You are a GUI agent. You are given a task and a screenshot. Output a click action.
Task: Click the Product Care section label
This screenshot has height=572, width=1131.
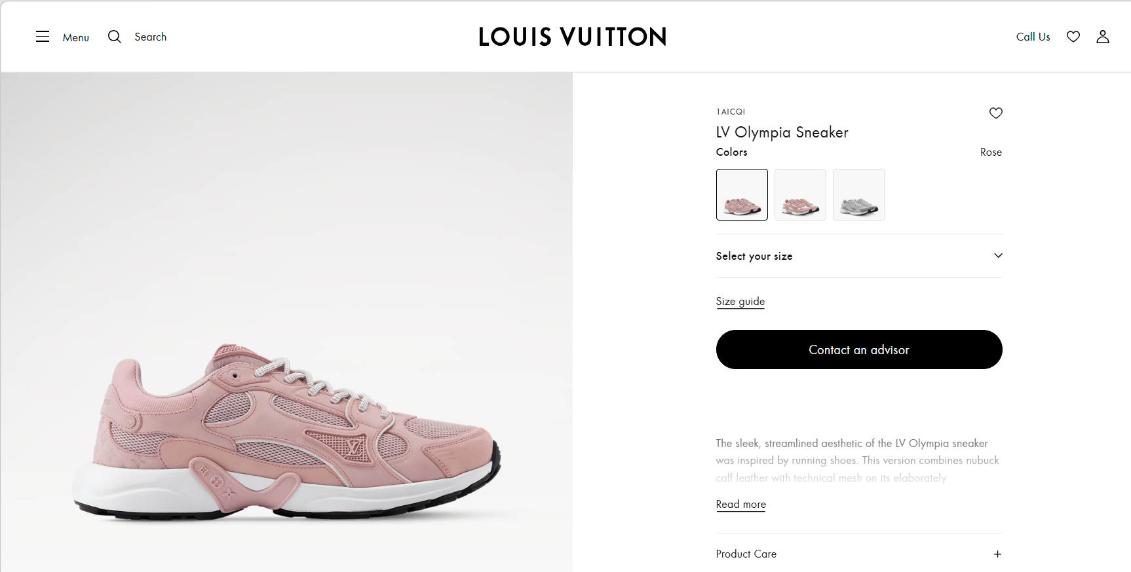point(746,554)
